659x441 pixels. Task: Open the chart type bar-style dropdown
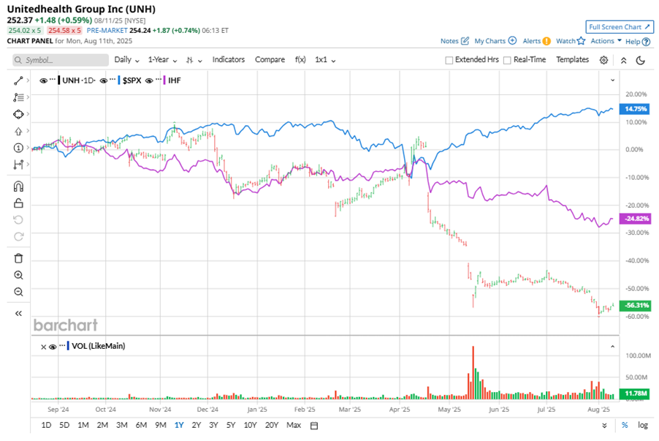tap(194, 60)
